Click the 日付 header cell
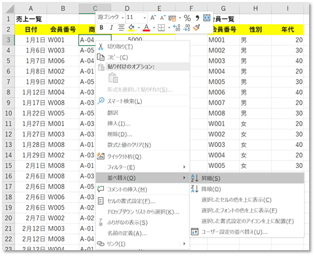This screenshot has width=315, height=256. [31, 29]
